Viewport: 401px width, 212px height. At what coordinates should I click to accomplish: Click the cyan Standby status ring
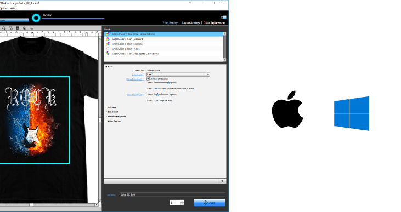coord(36,18)
